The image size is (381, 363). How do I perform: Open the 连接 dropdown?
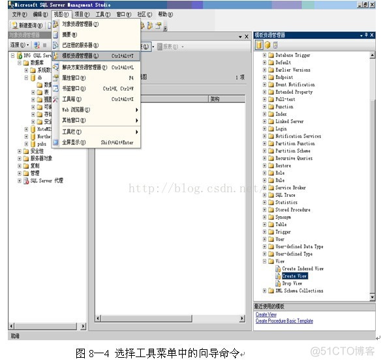click(x=20, y=45)
